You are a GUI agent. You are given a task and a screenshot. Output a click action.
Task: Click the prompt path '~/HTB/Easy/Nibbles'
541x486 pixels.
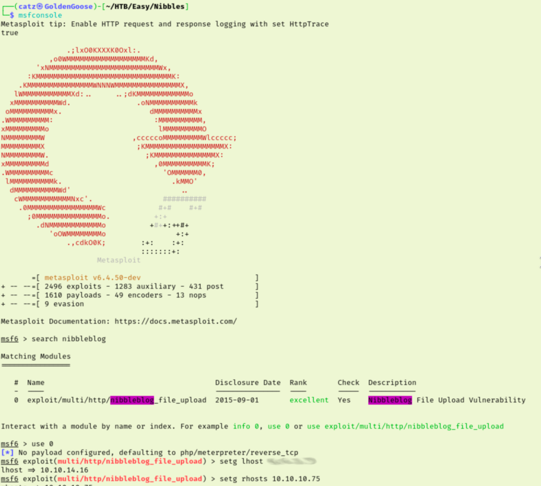pos(145,6)
